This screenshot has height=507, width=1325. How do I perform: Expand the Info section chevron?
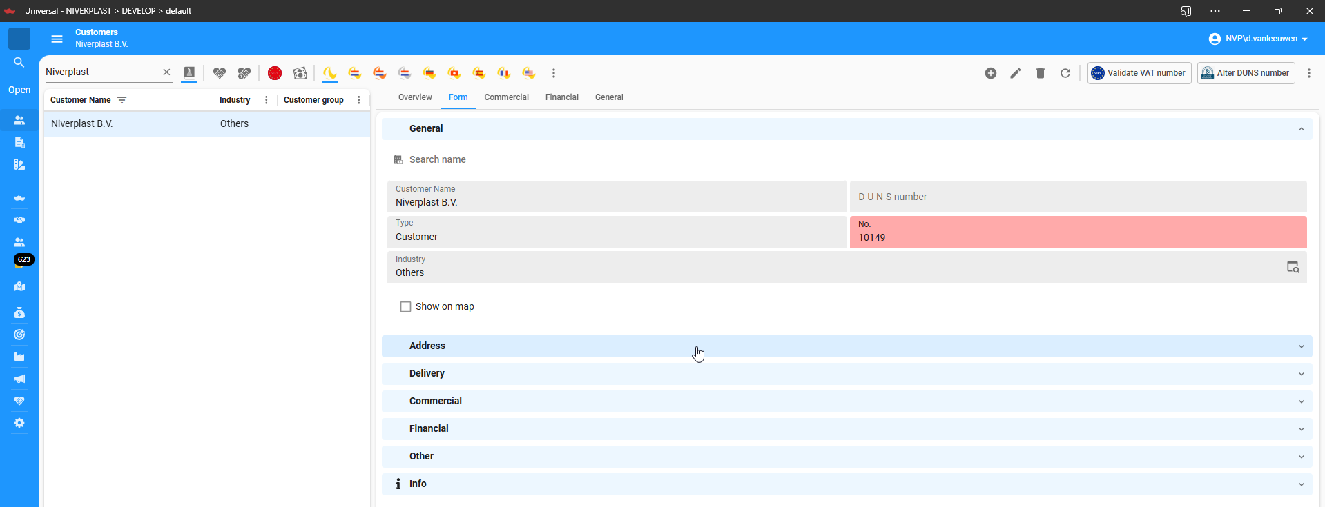pyautogui.click(x=1302, y=484)
